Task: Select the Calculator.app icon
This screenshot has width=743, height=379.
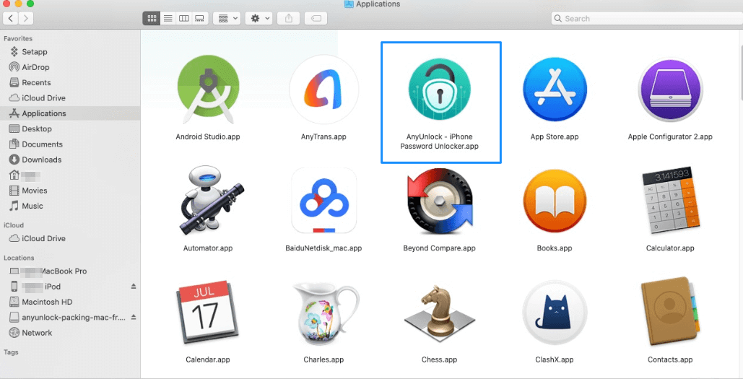Action: click(x=671, y=199)
